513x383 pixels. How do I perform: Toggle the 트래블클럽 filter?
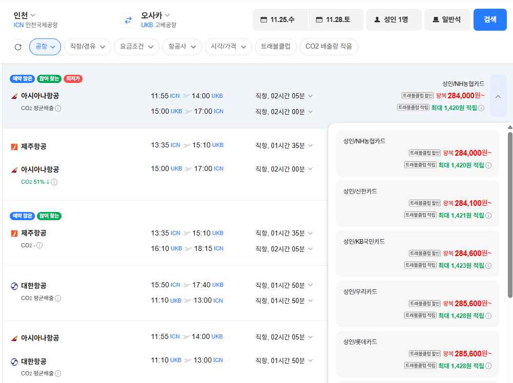pyautogui.click(x=275, y=47)
